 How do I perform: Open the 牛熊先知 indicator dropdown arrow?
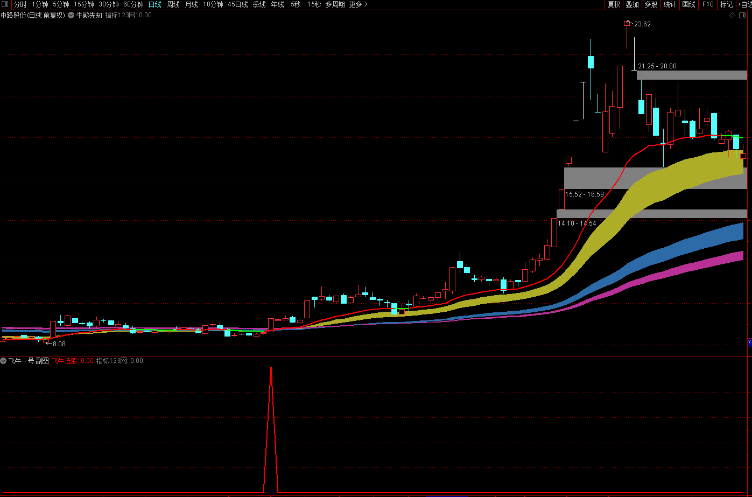click(71, 15)
